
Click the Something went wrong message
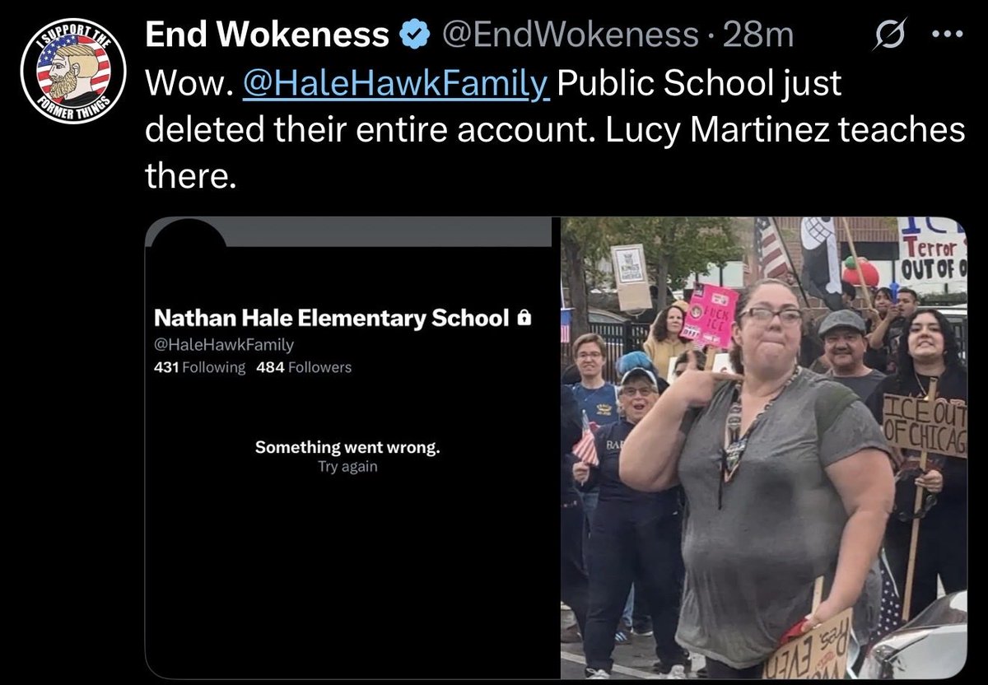tap(347, 447)
